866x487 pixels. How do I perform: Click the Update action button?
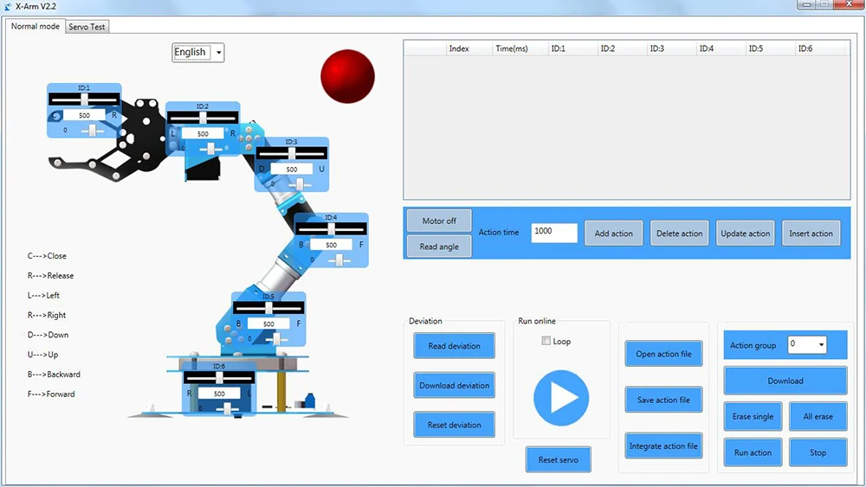pyautogui.click(x=745, y=234)
